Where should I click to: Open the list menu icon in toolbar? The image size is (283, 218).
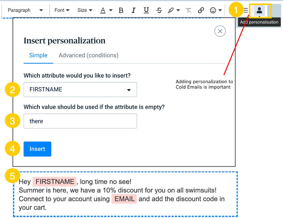(246, 10)
